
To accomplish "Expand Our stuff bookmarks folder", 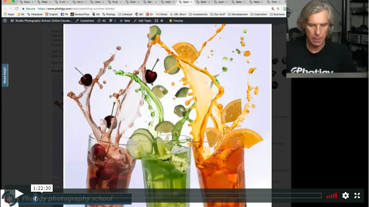I will (x=218, y=14).
